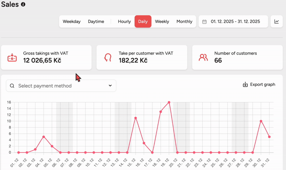Viewport: 286px width, 170px height.
Task: Switch to the Weekly view
Action: pos(162,21)
